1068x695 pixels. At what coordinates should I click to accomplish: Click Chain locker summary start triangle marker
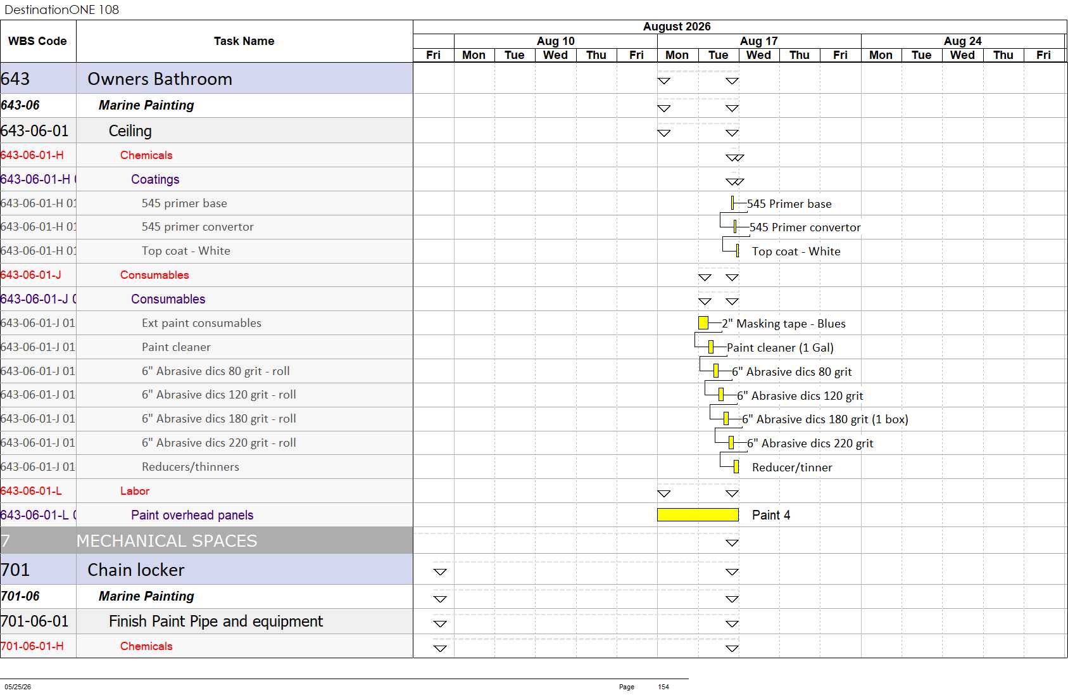[x=440, y=572]
